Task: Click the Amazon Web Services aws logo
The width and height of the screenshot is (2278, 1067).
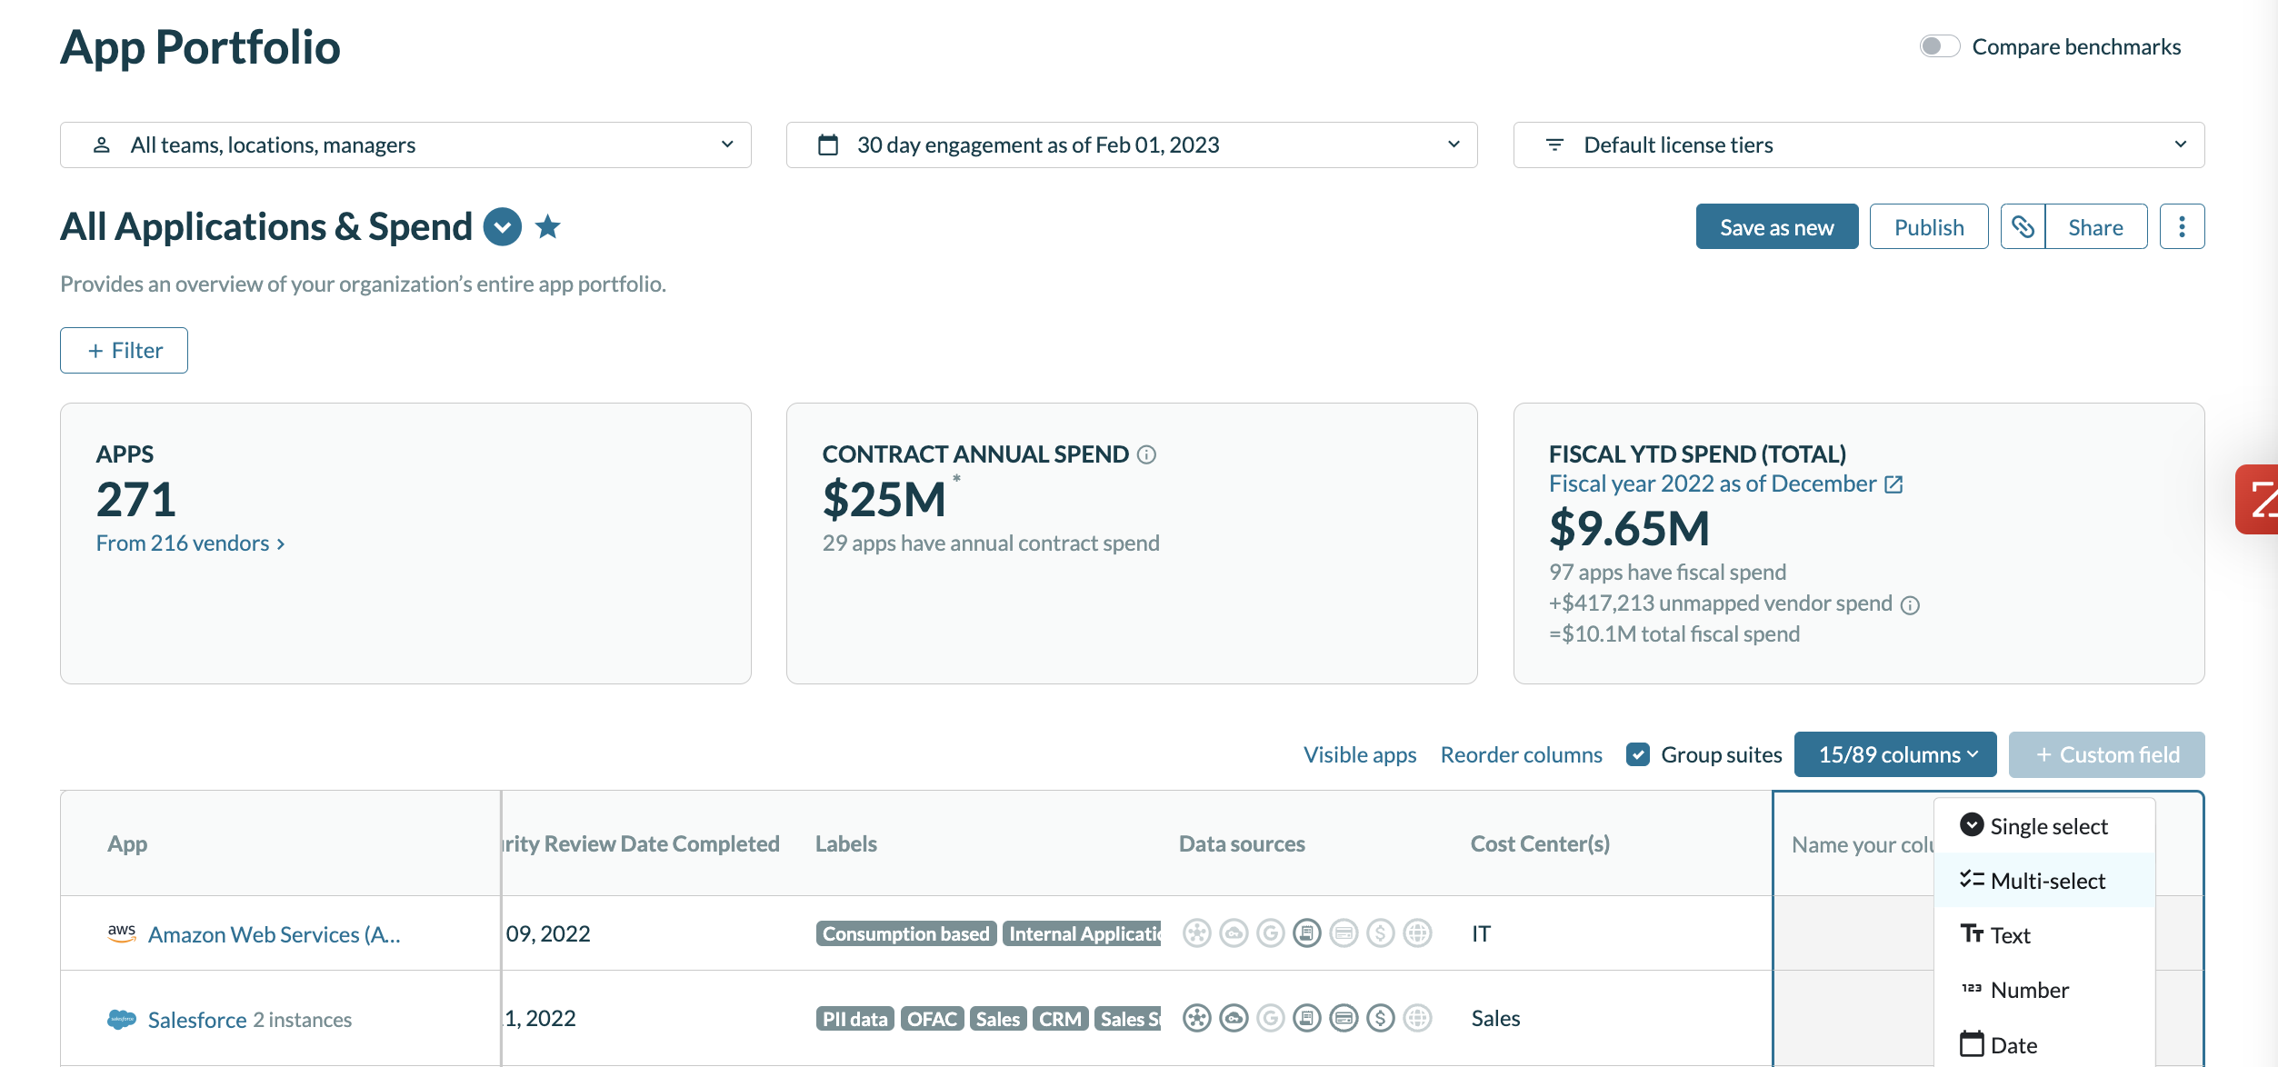Action: (122, 933)
